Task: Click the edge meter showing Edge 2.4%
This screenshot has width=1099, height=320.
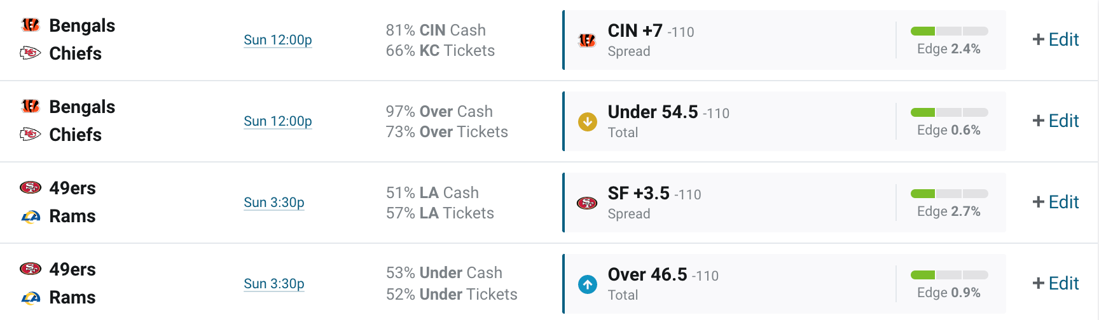Action: point(949,31)
